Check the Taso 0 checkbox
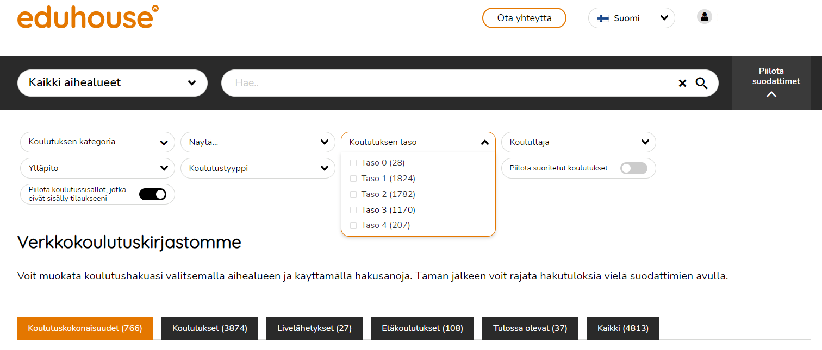Viewport: 822px width, 350px height. (353, 163)
